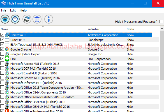Refresh the program list

pyautogui.click(x=27, y=19)
